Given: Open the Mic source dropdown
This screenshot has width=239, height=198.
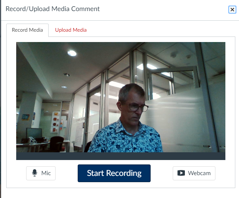Looking at the screenshot, I should [x=41, y=173].
